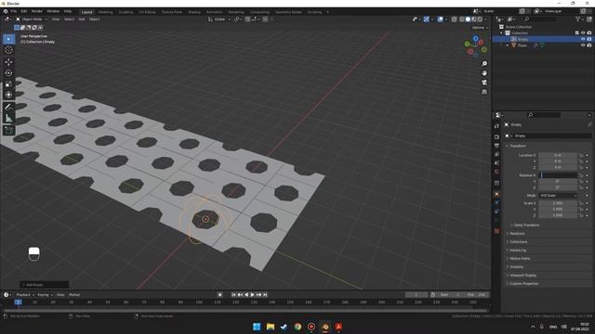
Task: Select the Cursor tool in toolbar
Action: tap(8, 50)
